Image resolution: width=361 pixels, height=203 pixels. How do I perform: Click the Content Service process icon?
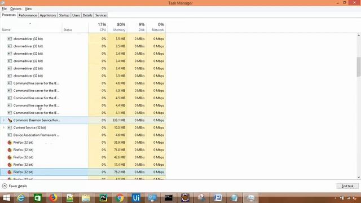pyautogui.click(x=10, y=127)
